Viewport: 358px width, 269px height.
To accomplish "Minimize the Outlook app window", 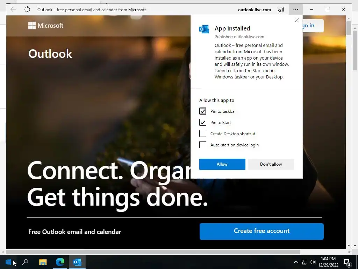I will click(x=312, y=9).
